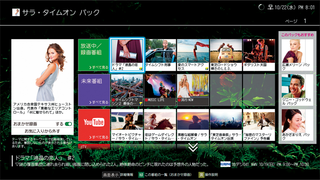
Task: Open the 愛のスマートアクセス program tile
Action: tap(193, 55)
